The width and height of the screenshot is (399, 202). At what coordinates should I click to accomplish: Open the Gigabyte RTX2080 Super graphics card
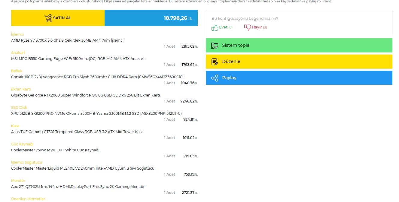85,95
